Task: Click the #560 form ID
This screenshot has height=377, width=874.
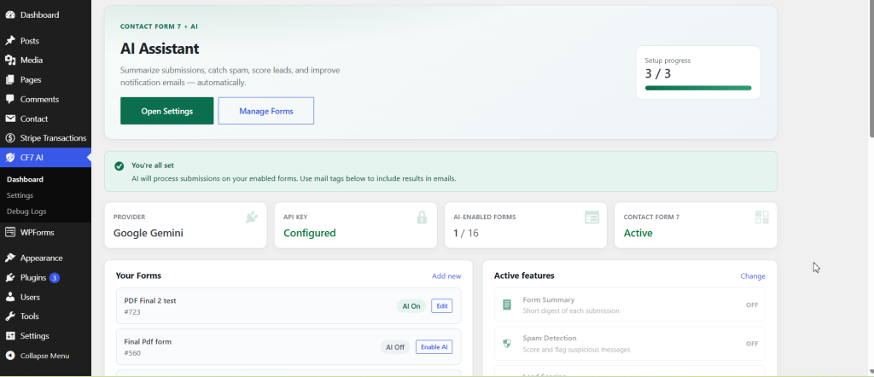Action: [132, 353]
